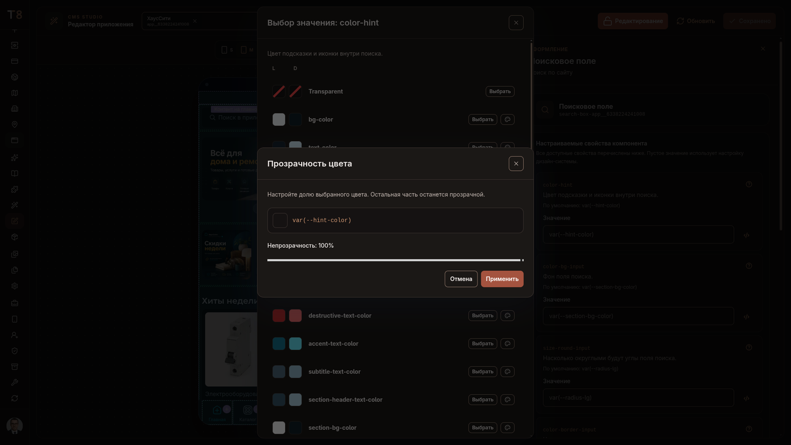Show help for the size-round-input property
Screen dimensions: 791x445
749,348
